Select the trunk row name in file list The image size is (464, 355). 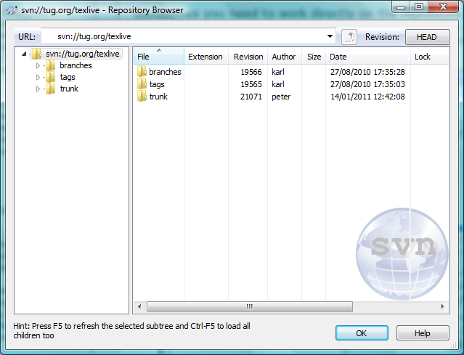[x=158, y=97]
